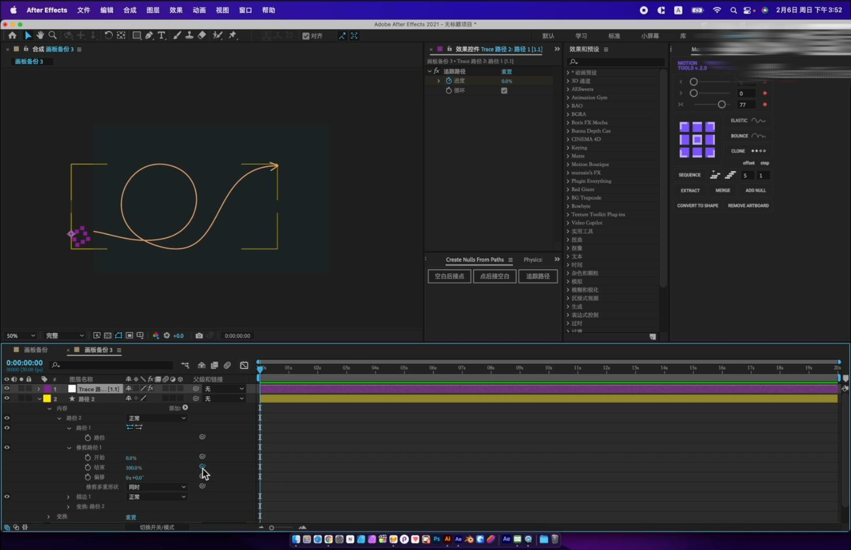Image resolution: width=851 pixels, height=550 pixels.
Task: Click the reset exposure aperture icon
Action: [167, 336]
